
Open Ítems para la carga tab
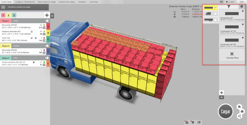click(47, 2)
